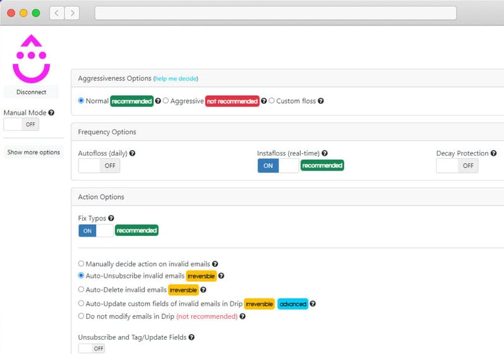504x354 pixels.
Task: Toggle Unsubscribe and Tag/Update Fields switch
Action: pyautogui.click(x=91, y=348)
